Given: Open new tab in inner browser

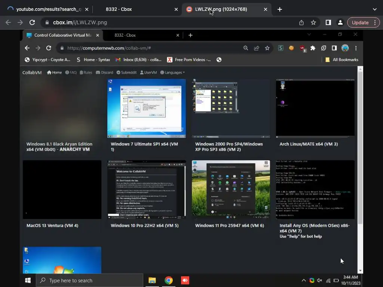Looking at the screenshot, I should (x=190, y=35).
